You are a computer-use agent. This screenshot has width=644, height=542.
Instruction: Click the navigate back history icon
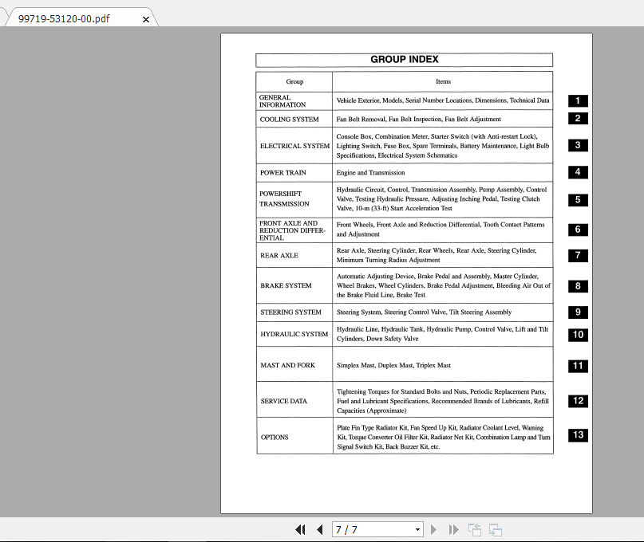coord(475,529)
